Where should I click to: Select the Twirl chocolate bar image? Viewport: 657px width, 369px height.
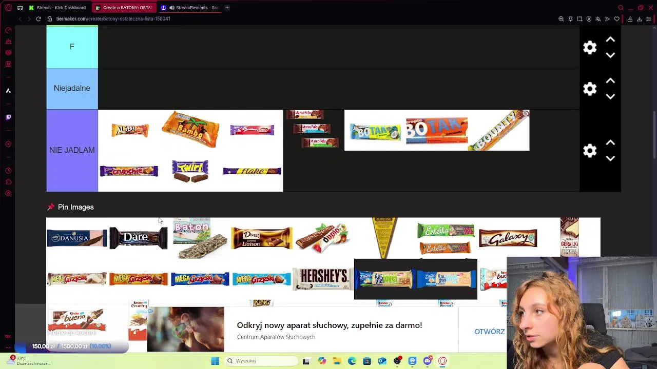(x=190, y=171)
